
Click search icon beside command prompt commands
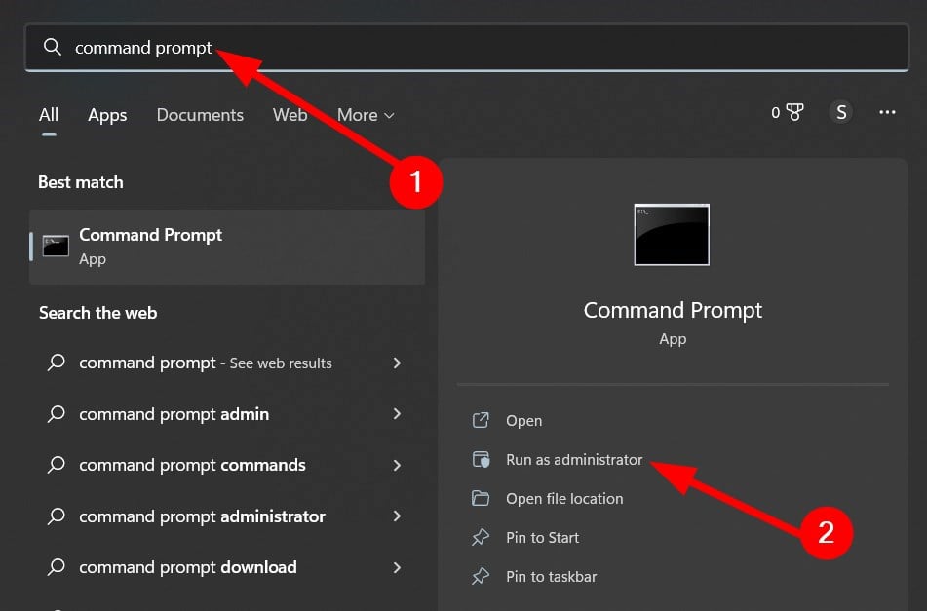tap(57, 465)
